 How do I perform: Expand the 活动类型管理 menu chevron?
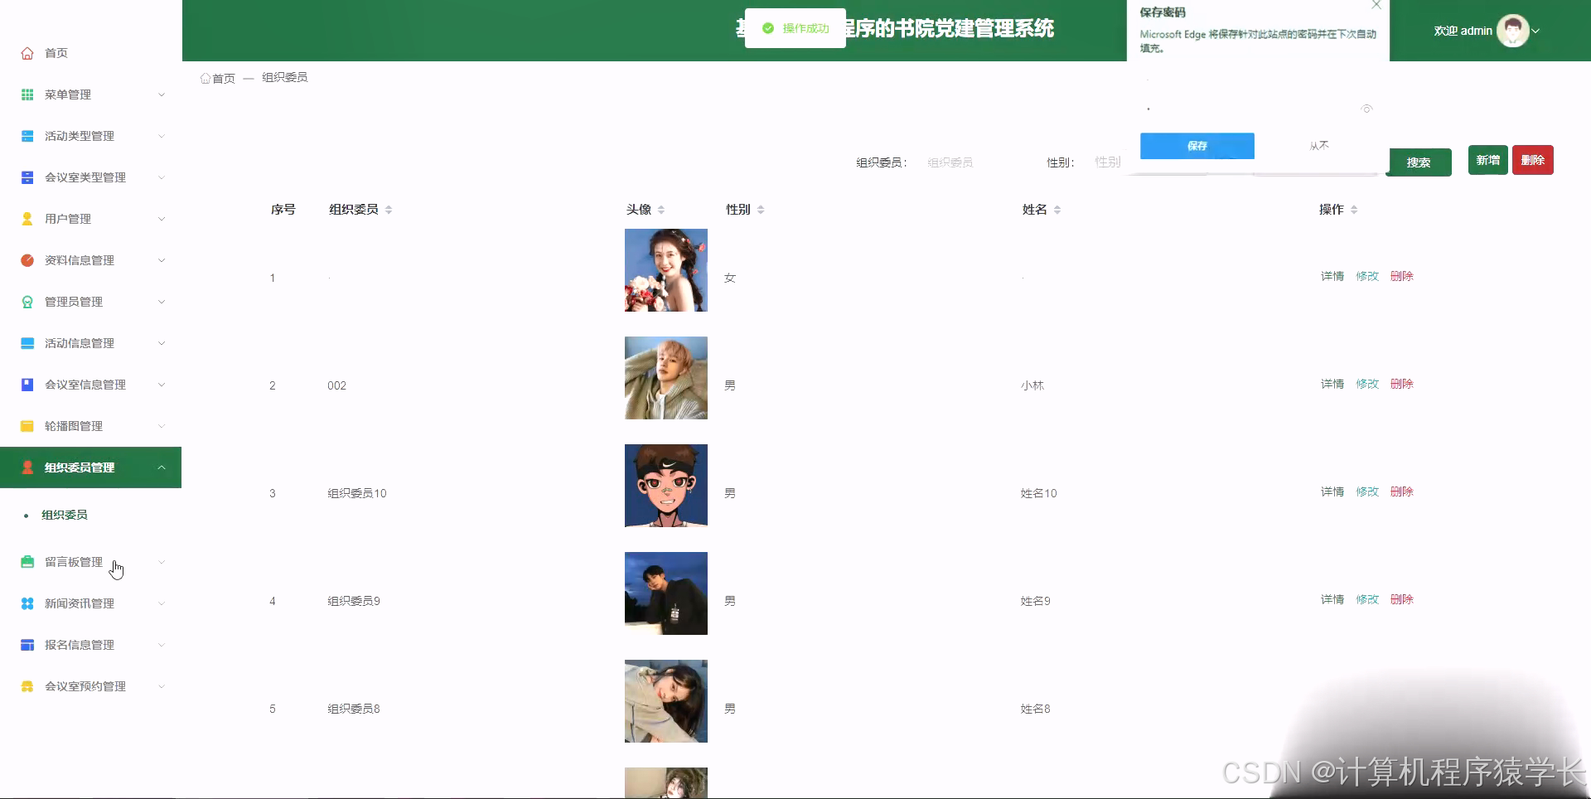point(162,135)
